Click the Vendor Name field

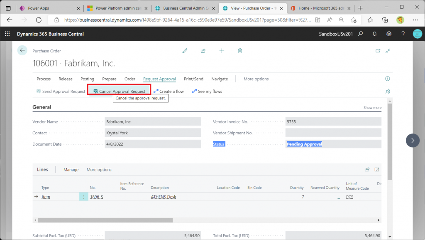[x=153, y=121]
